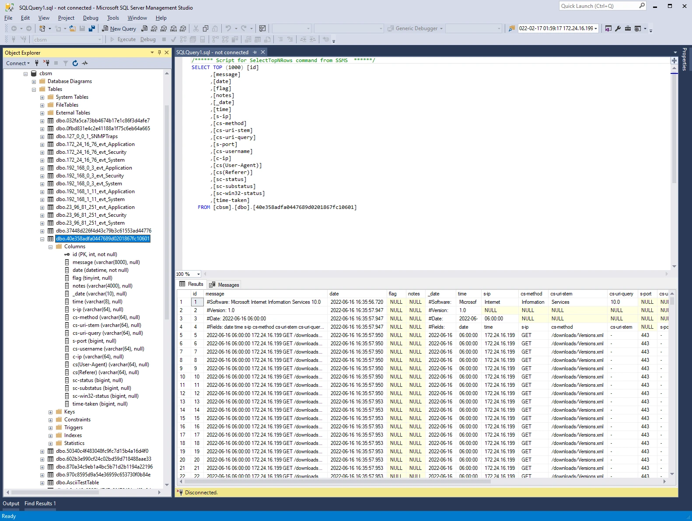Screen dimensions: 692x521
Task: Collapse the Columns folder node
Action: (51, 247)
